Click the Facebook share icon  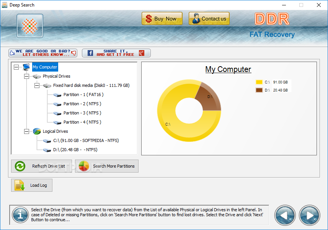coord(90,53)
